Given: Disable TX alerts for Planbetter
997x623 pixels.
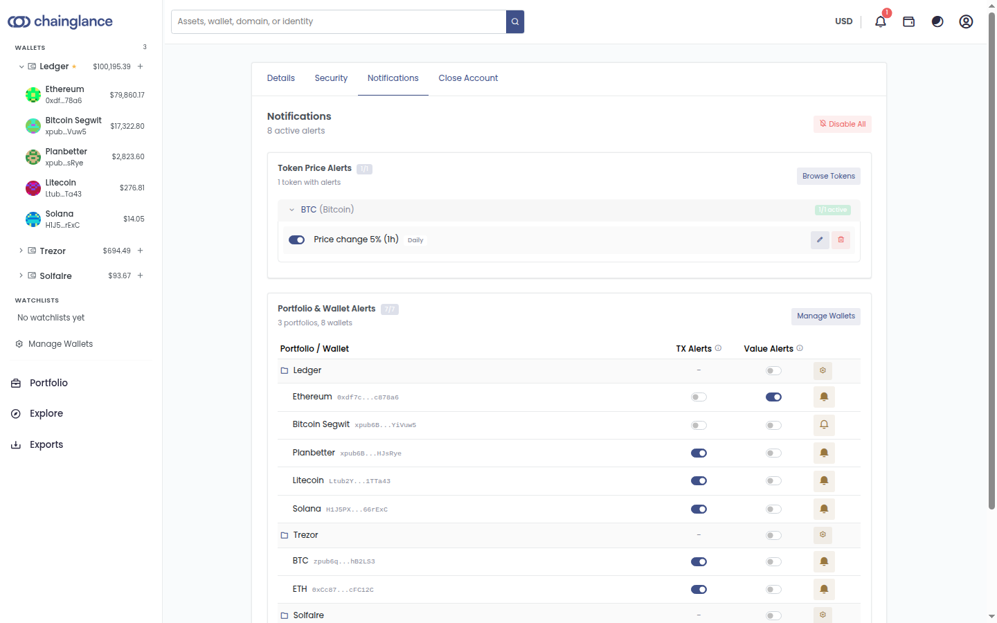Looking at the screenshot, I should [699, 453].
